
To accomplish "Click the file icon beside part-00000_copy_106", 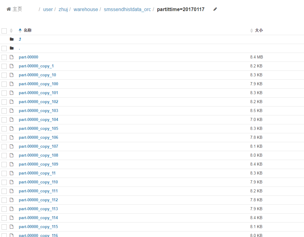I will click(12, 137).
